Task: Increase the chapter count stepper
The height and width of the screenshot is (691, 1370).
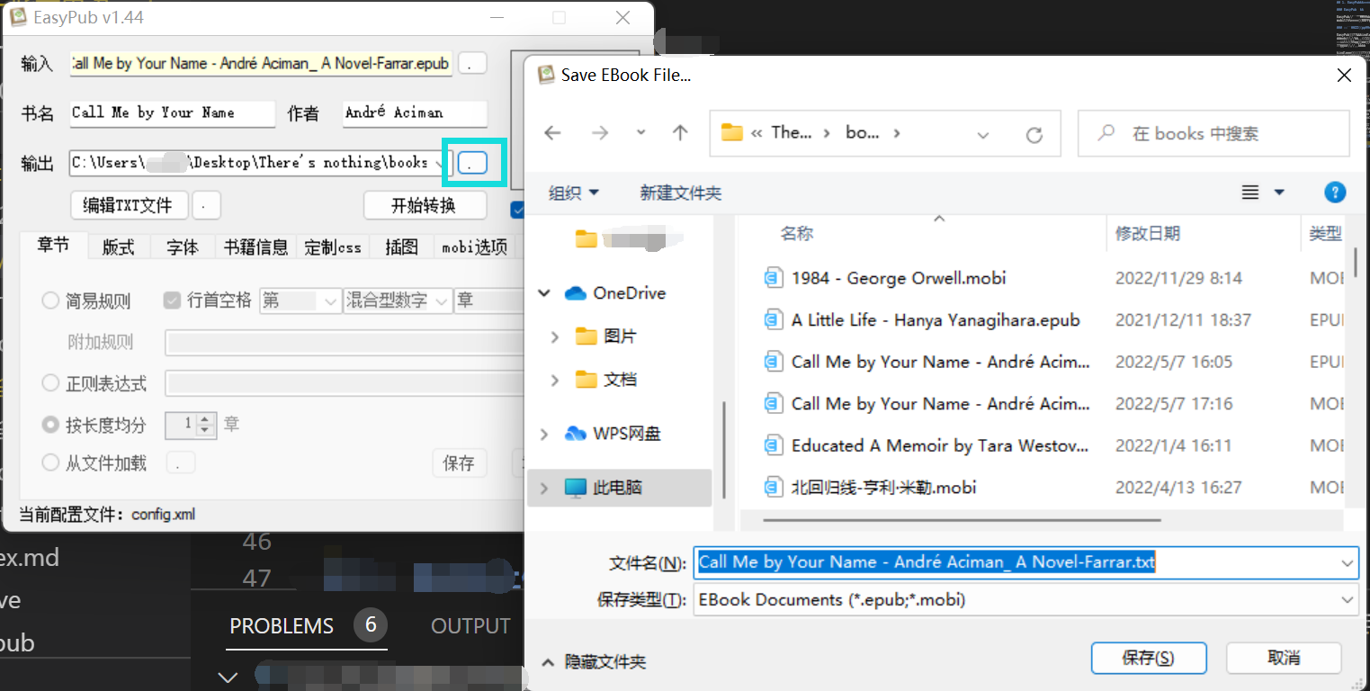Action: tap(207, 419)
